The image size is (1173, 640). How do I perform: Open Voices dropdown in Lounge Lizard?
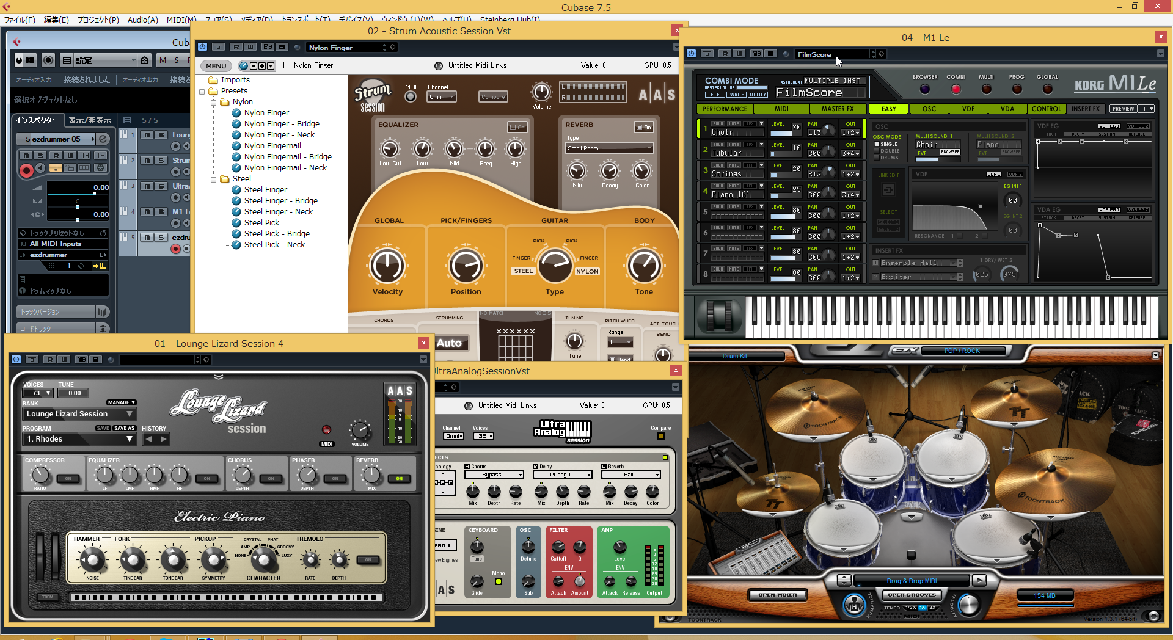38,393
